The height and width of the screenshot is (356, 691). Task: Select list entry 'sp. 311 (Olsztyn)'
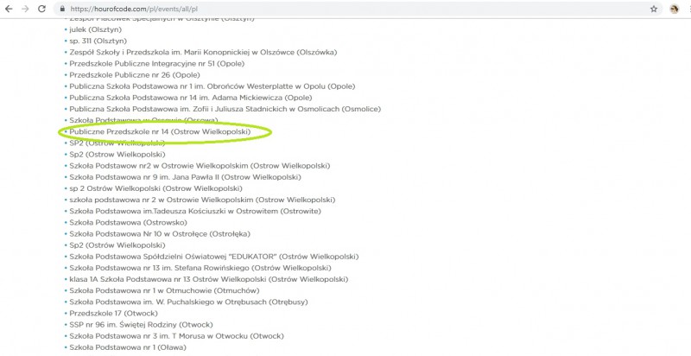tap(98, 41)
